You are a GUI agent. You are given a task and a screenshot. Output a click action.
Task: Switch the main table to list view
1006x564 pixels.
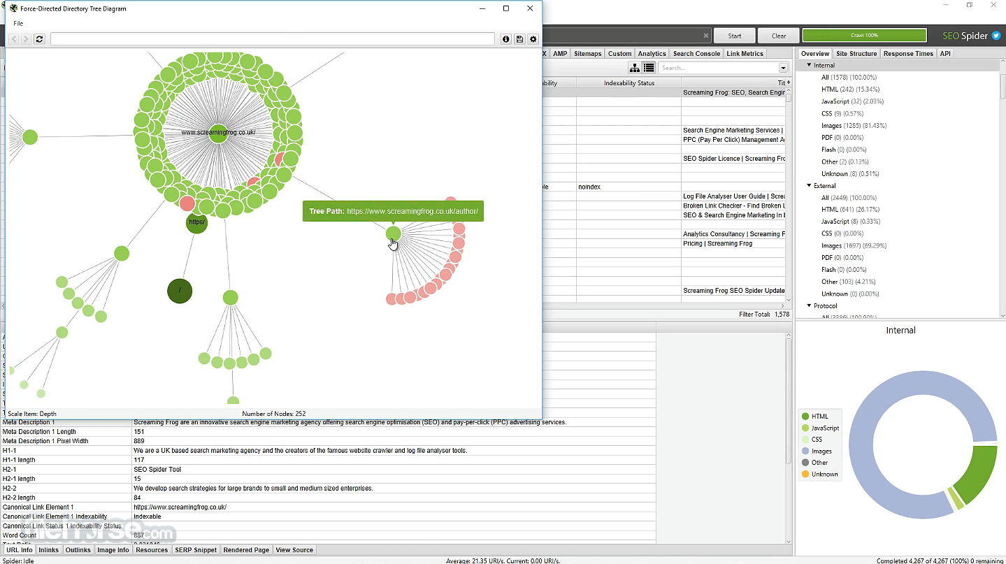tap(649, 68)
